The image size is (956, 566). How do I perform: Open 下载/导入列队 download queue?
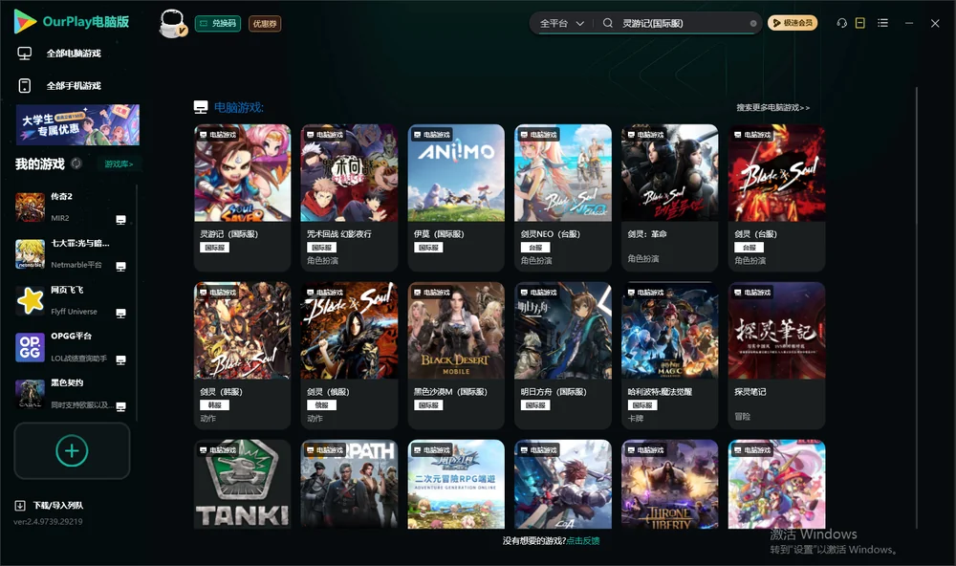[x=50, y=505]
